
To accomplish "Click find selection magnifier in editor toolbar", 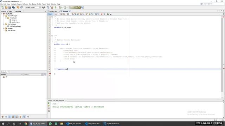I will (73, 14).
